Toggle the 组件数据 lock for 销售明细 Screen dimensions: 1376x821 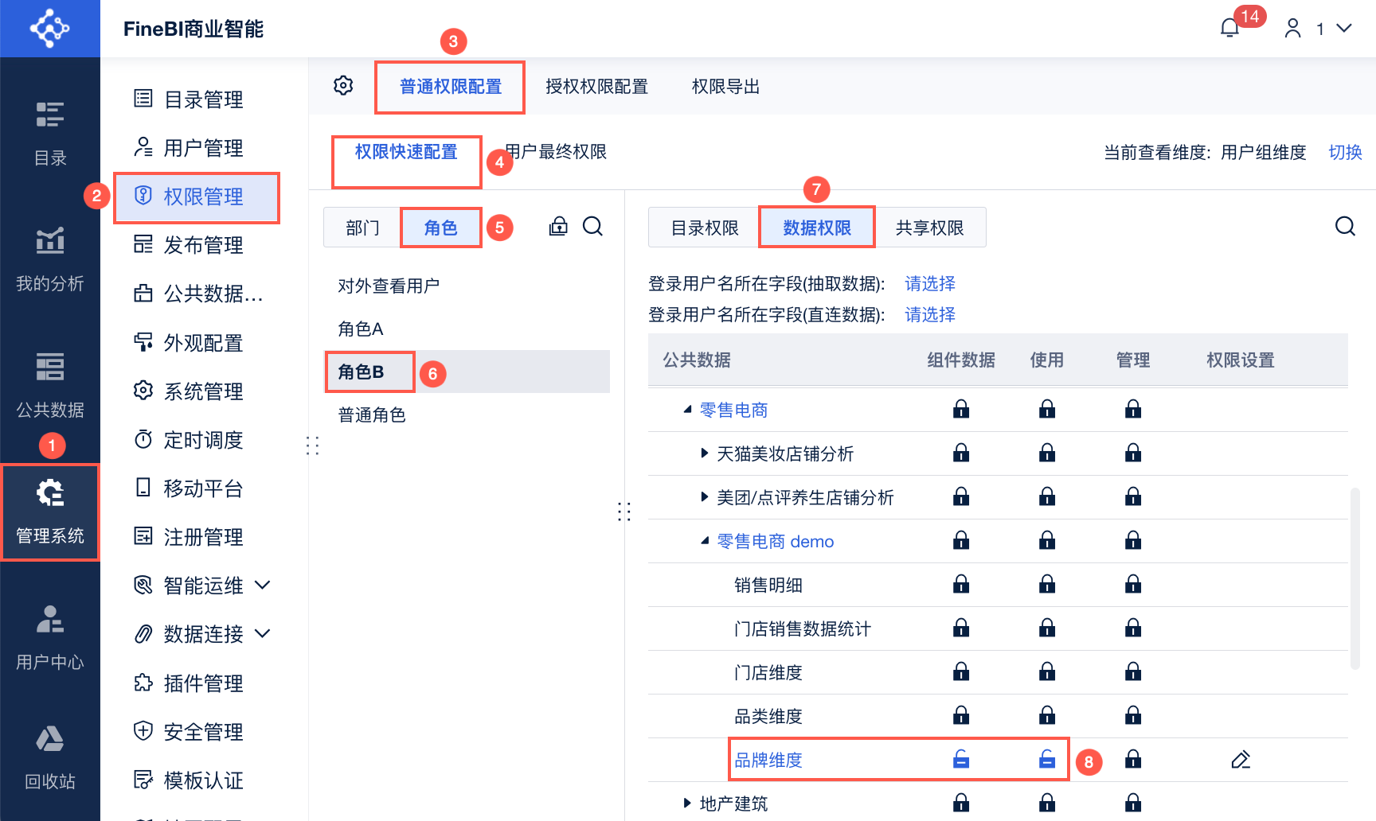[961, 585]
